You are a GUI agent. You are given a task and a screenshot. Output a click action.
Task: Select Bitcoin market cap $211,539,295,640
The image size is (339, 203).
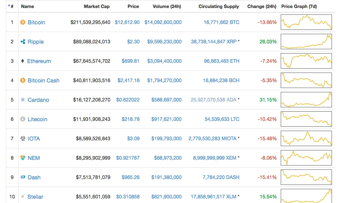(90, 22)
